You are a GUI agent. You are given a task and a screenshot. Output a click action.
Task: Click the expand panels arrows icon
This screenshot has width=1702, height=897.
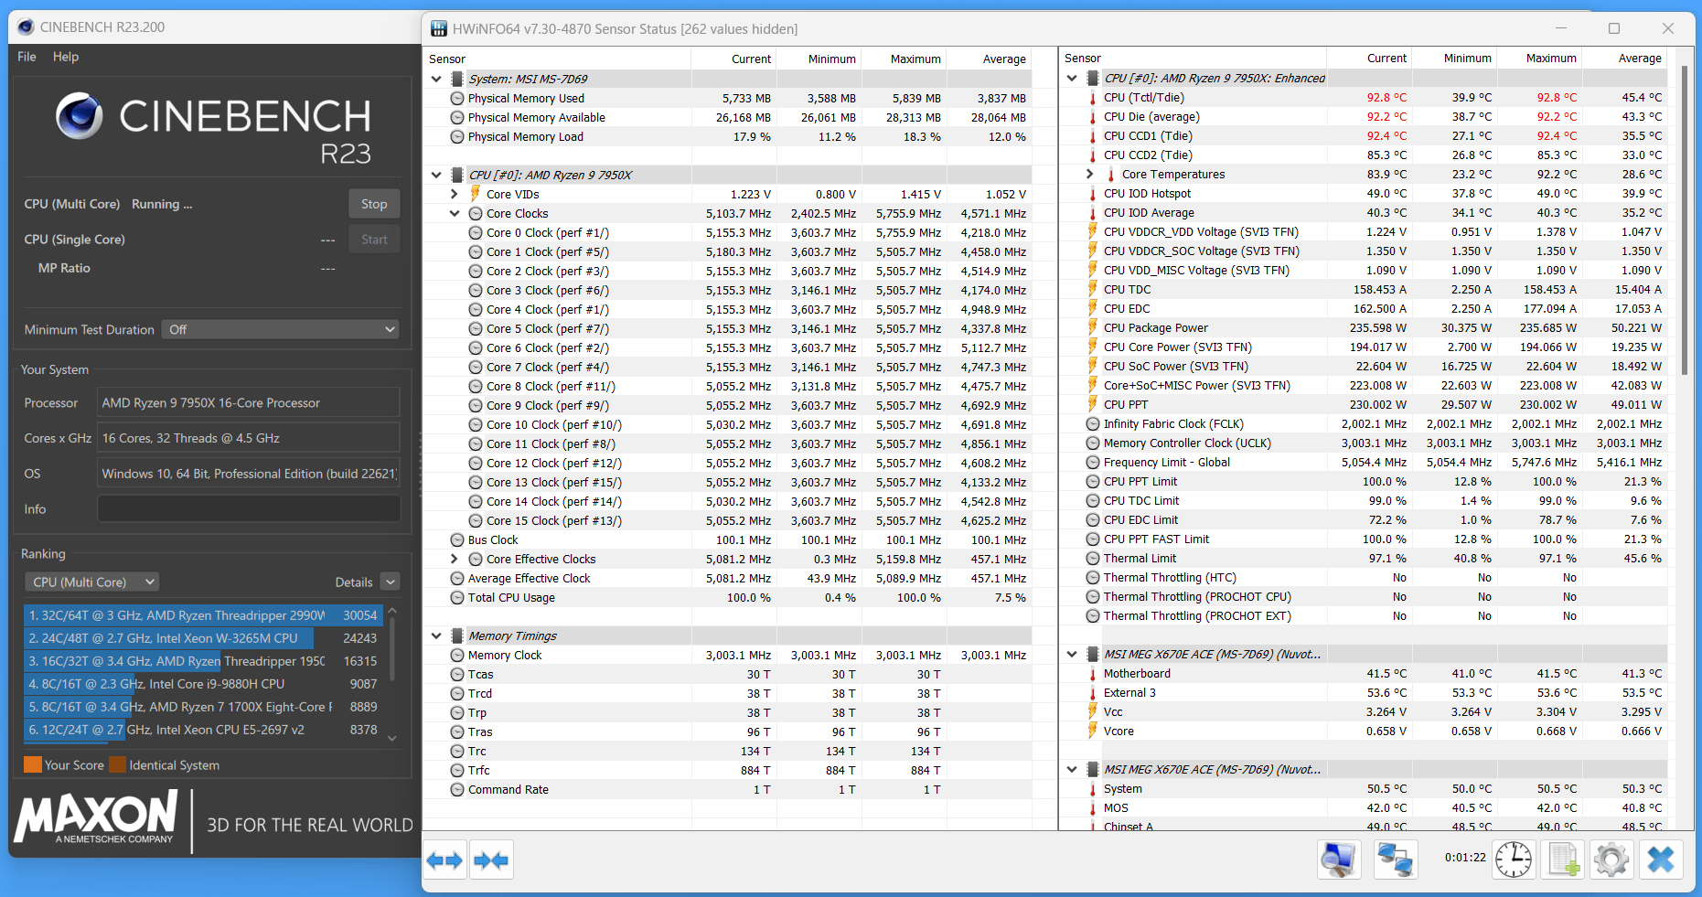click(x=445, y=860)
